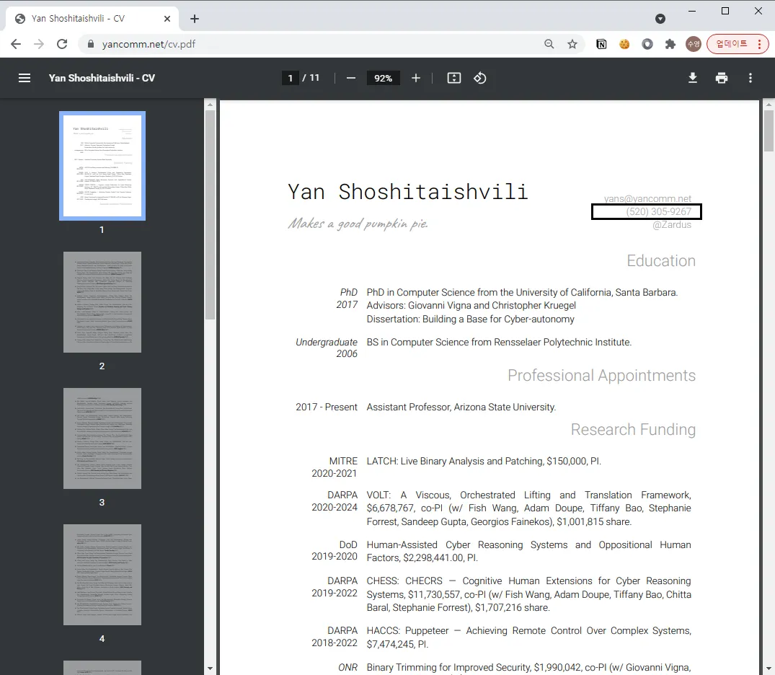
Task: Select the Yan Shoshitaishvili - CV tab
Action: (92, 19)
